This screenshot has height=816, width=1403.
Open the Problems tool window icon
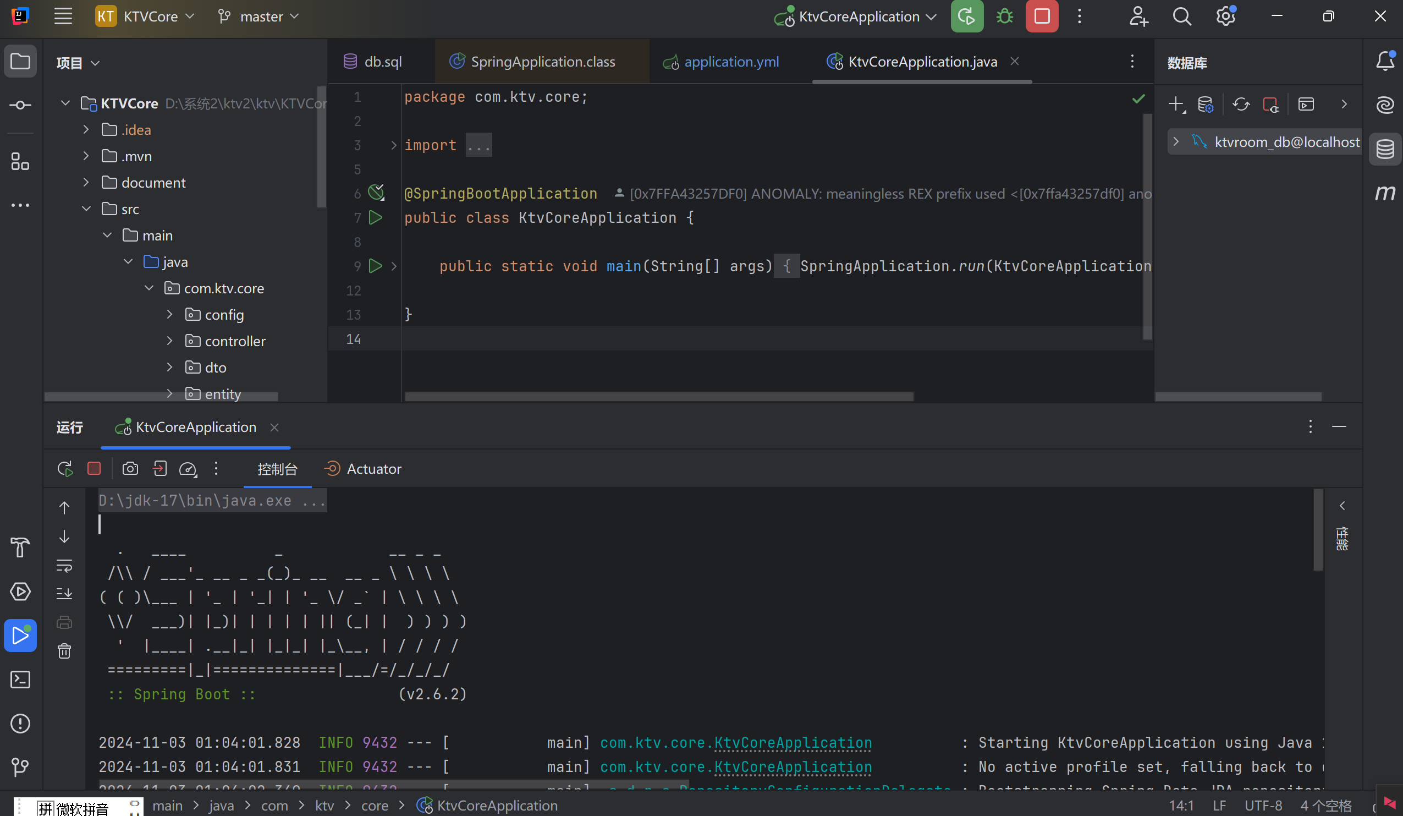tap(20, 724)
